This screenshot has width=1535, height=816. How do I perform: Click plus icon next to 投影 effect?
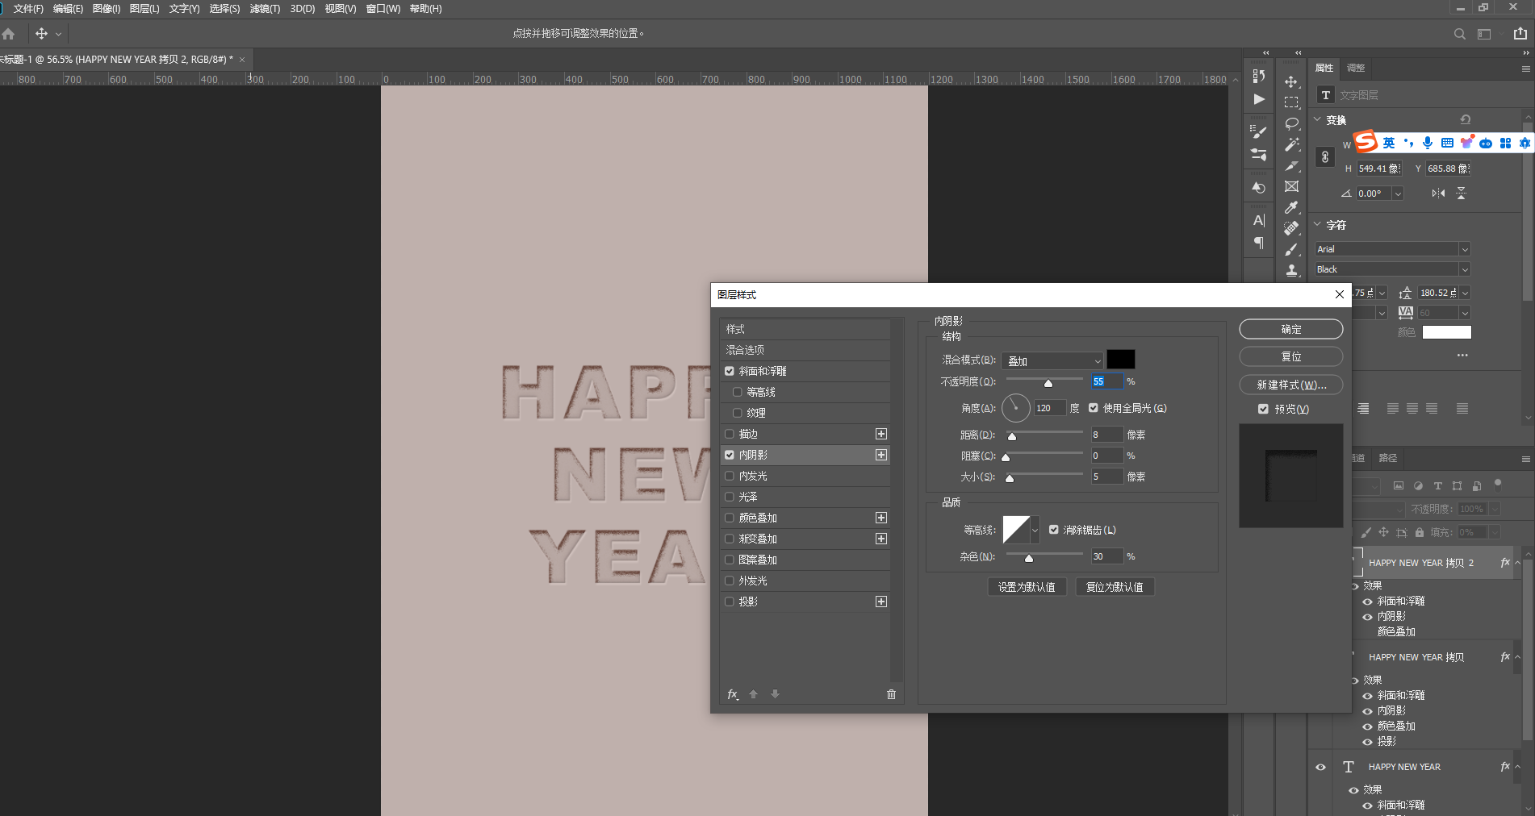coord(881,602)
